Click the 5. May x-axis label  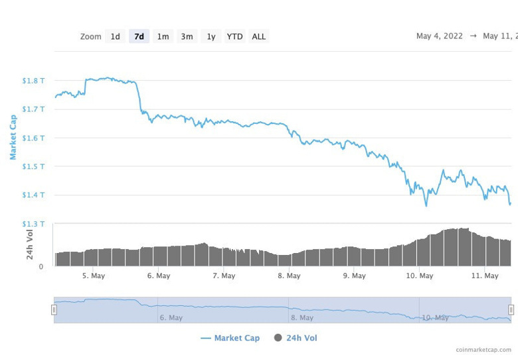[x=94, y=276]
